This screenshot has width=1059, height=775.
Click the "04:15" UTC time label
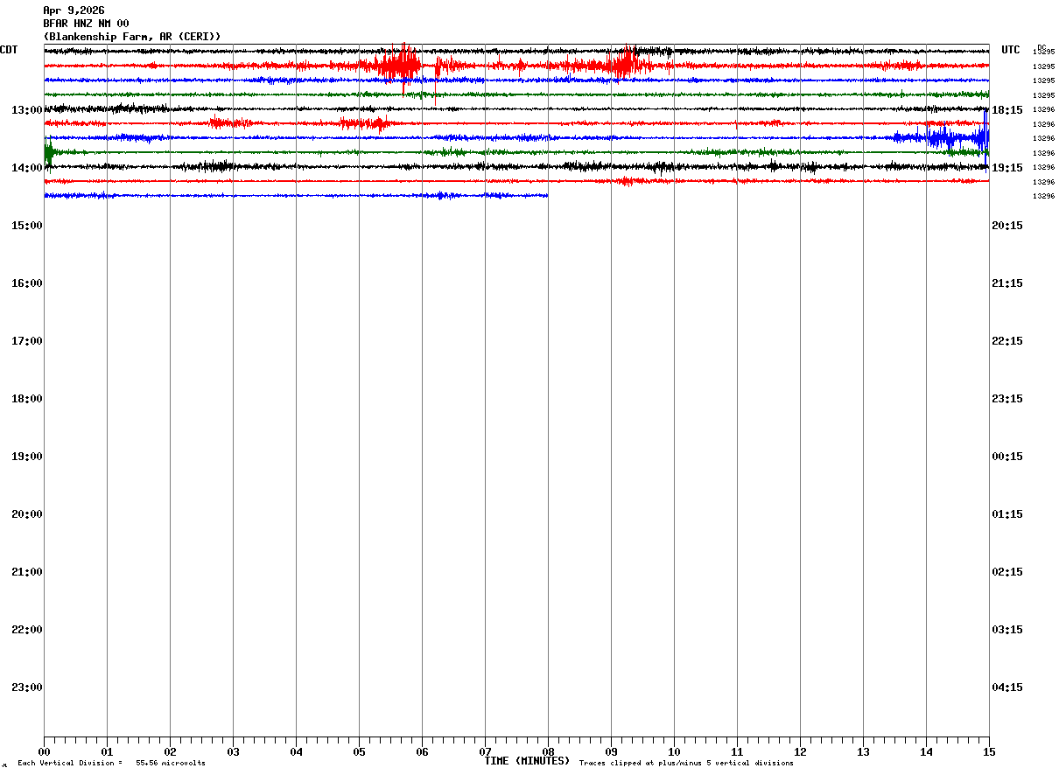[x=1007, y=688]
